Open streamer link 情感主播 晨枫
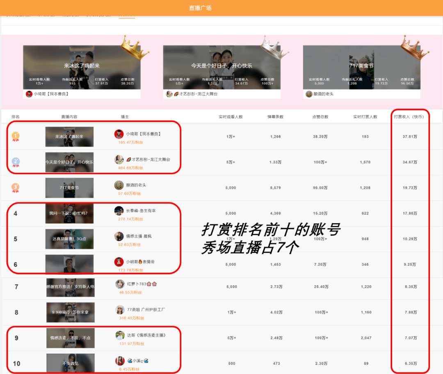This screenshot has width=443, height=374. pos(139,236)
